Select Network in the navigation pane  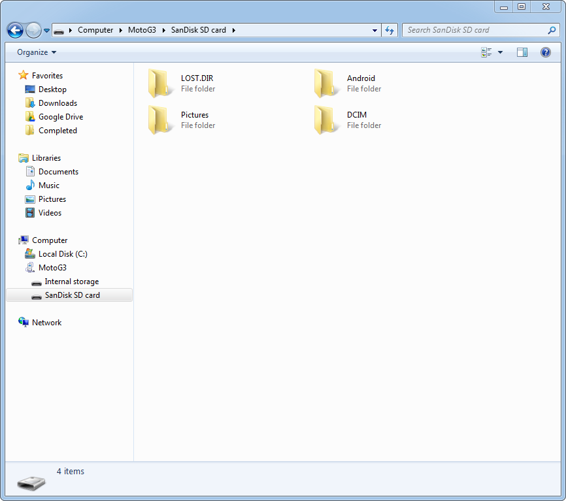(x=46, y=323)
